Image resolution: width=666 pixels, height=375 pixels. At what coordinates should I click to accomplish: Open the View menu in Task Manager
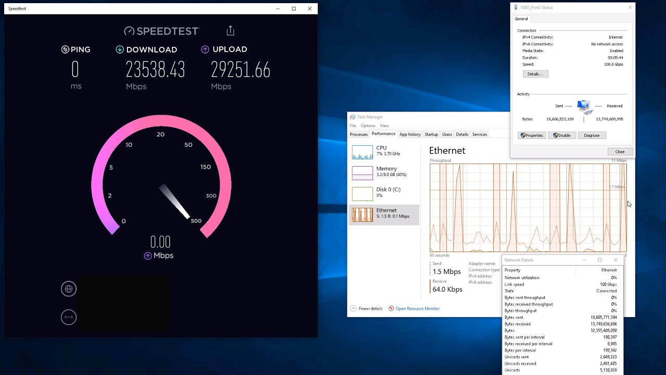pyautogui.click(x=384, y=126)
